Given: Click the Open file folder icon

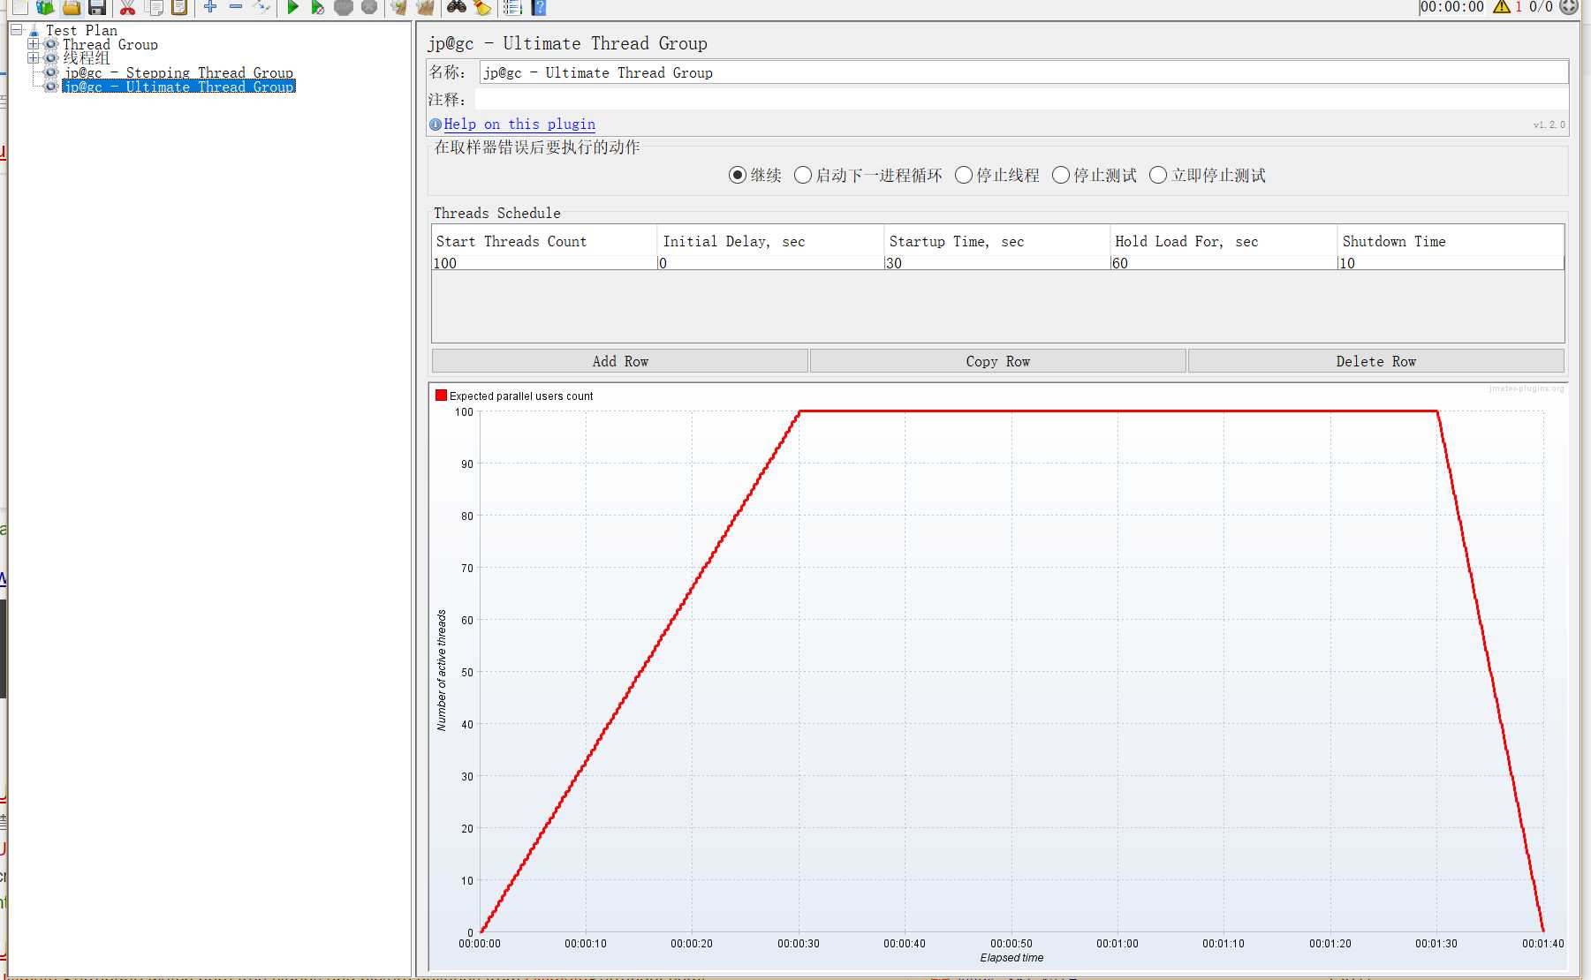Looking at the screenshot, I should coord(72,7).
